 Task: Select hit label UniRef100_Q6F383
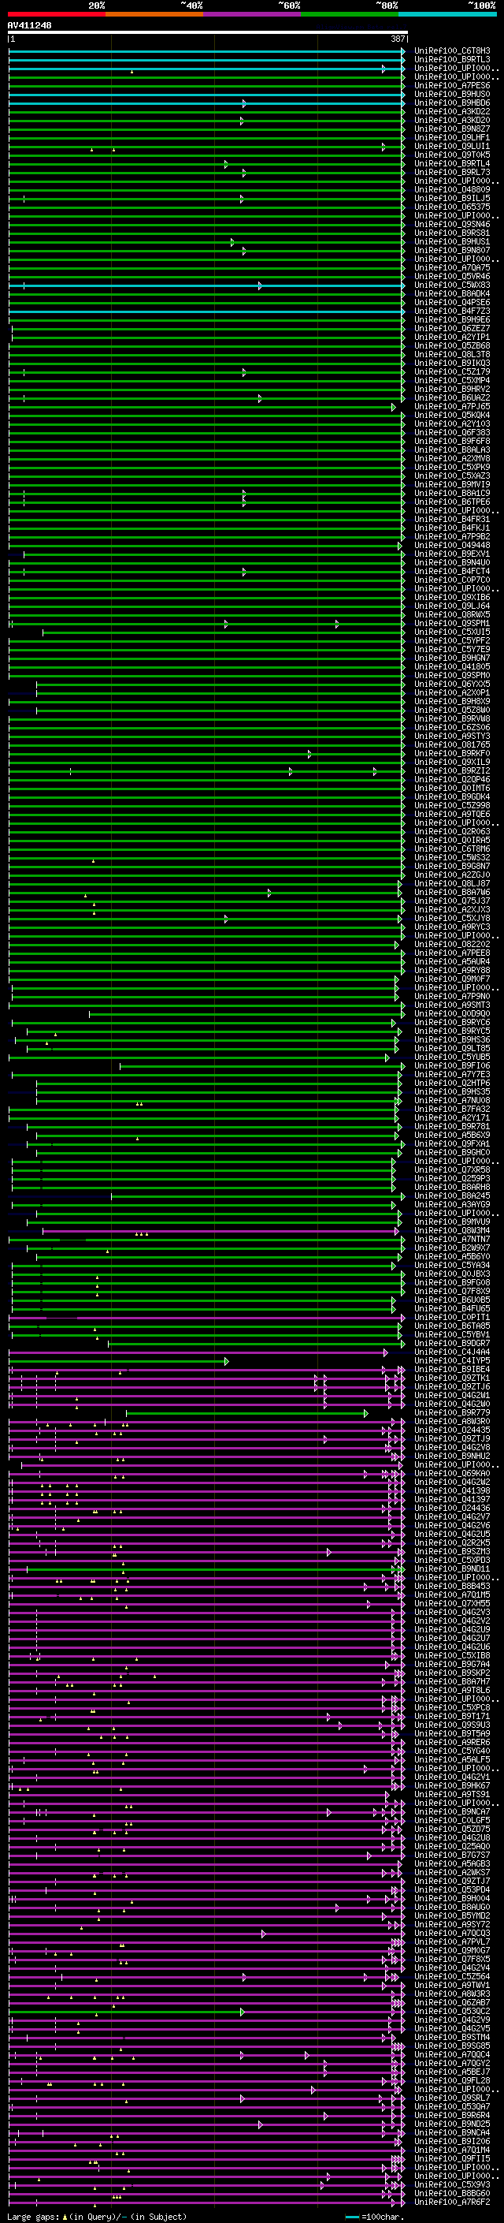[452, 433]
